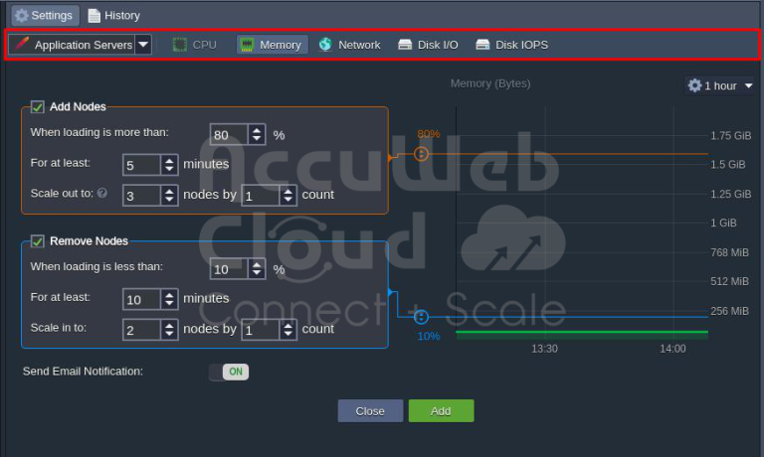The image size is (764, 457).
Task: Click the red feather Application Servers icon
Action: pos(22,45)
